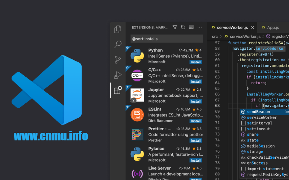289x180 pixels.
Task: Click Dirk Baeumer publisher name
Action: click(160, 121)
